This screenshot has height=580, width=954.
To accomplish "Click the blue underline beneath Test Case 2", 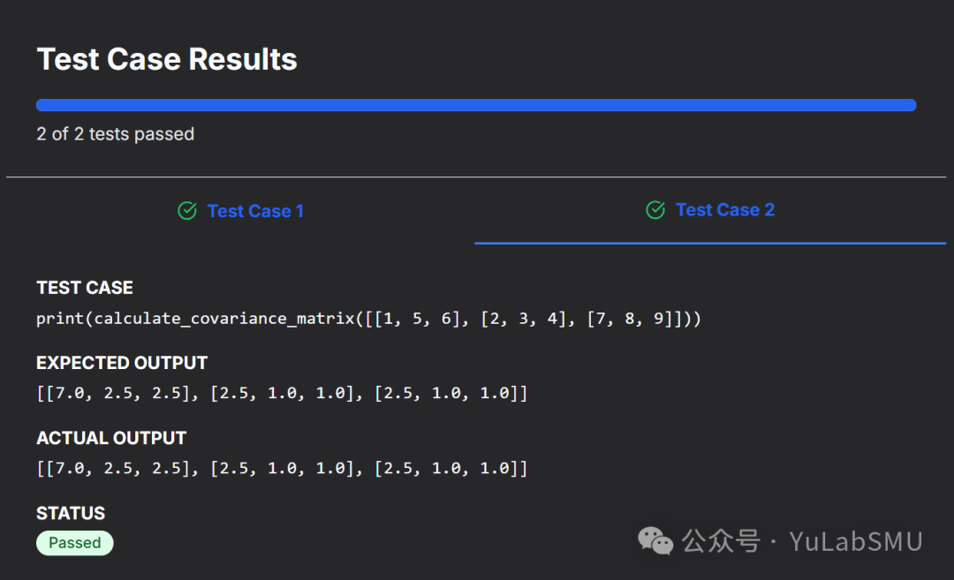I will pos(709,243).
